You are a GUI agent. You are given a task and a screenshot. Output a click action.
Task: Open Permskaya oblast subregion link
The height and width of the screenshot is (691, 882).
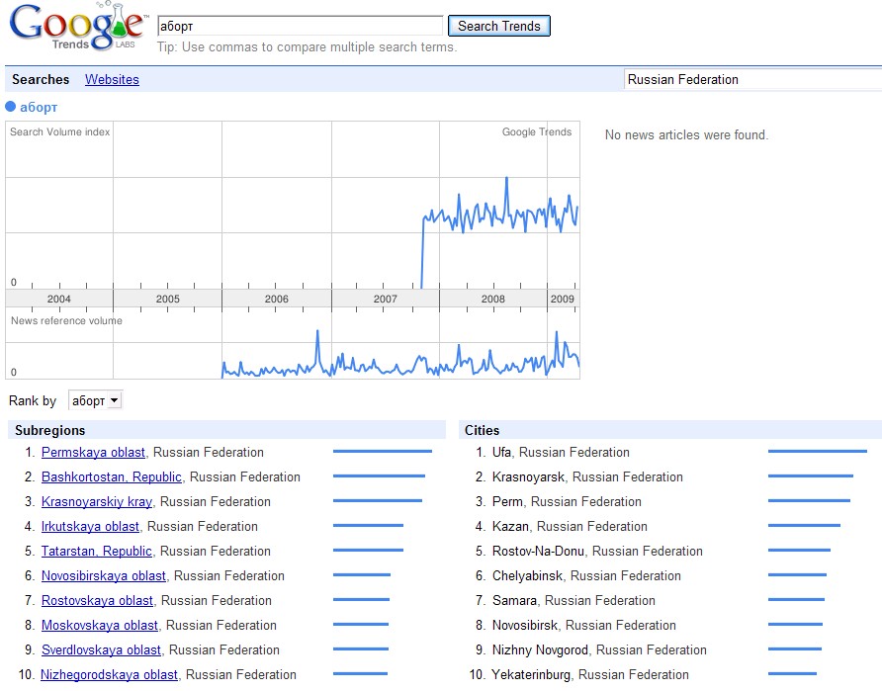(93, 453)
